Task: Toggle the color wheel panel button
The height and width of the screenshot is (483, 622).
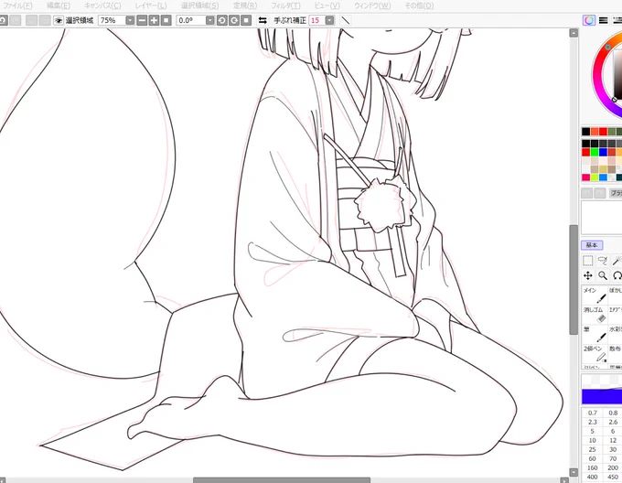Action: tap(589, 20)
